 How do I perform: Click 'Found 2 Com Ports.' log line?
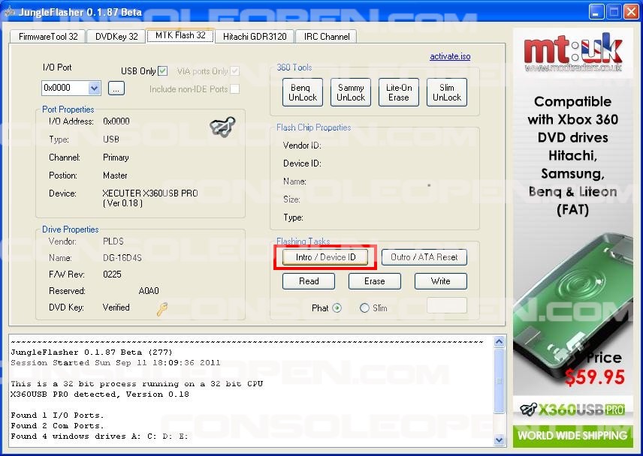point(57,426)
